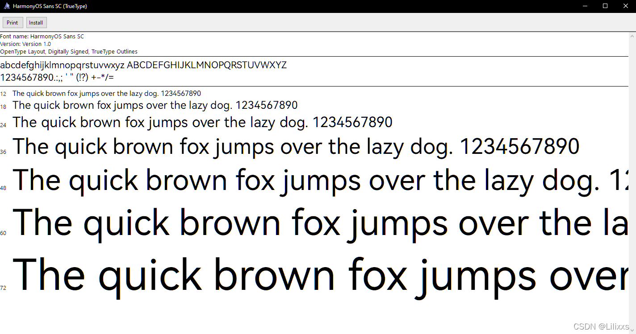The width and height of the screenshot is (636, 334).
Task: Click the 12-point sample sentence
Action: (107, 94)
